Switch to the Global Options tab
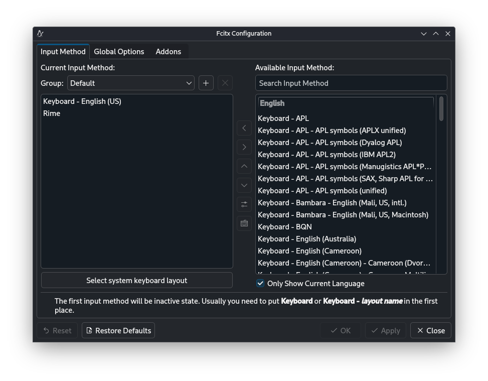 (x=119, y=52)
